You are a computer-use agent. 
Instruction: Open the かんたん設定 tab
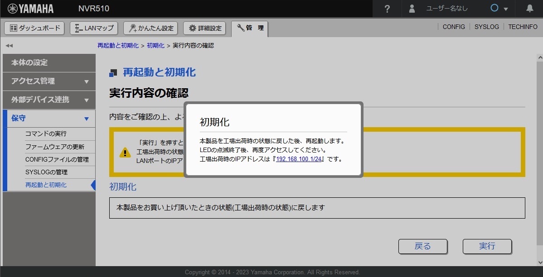point(150,28)
